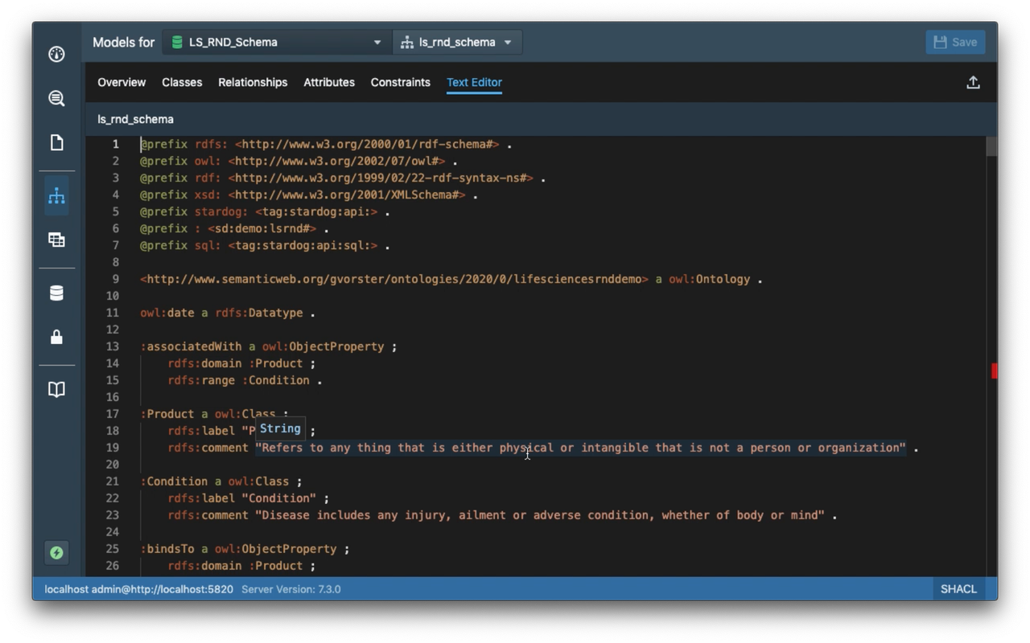Click the padlock security icon in sidebar

point(56,338)
